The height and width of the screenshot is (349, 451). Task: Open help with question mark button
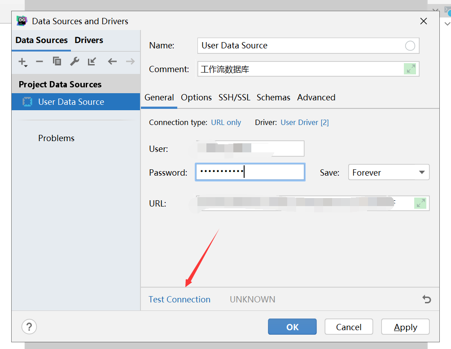(x=29, y=327)
